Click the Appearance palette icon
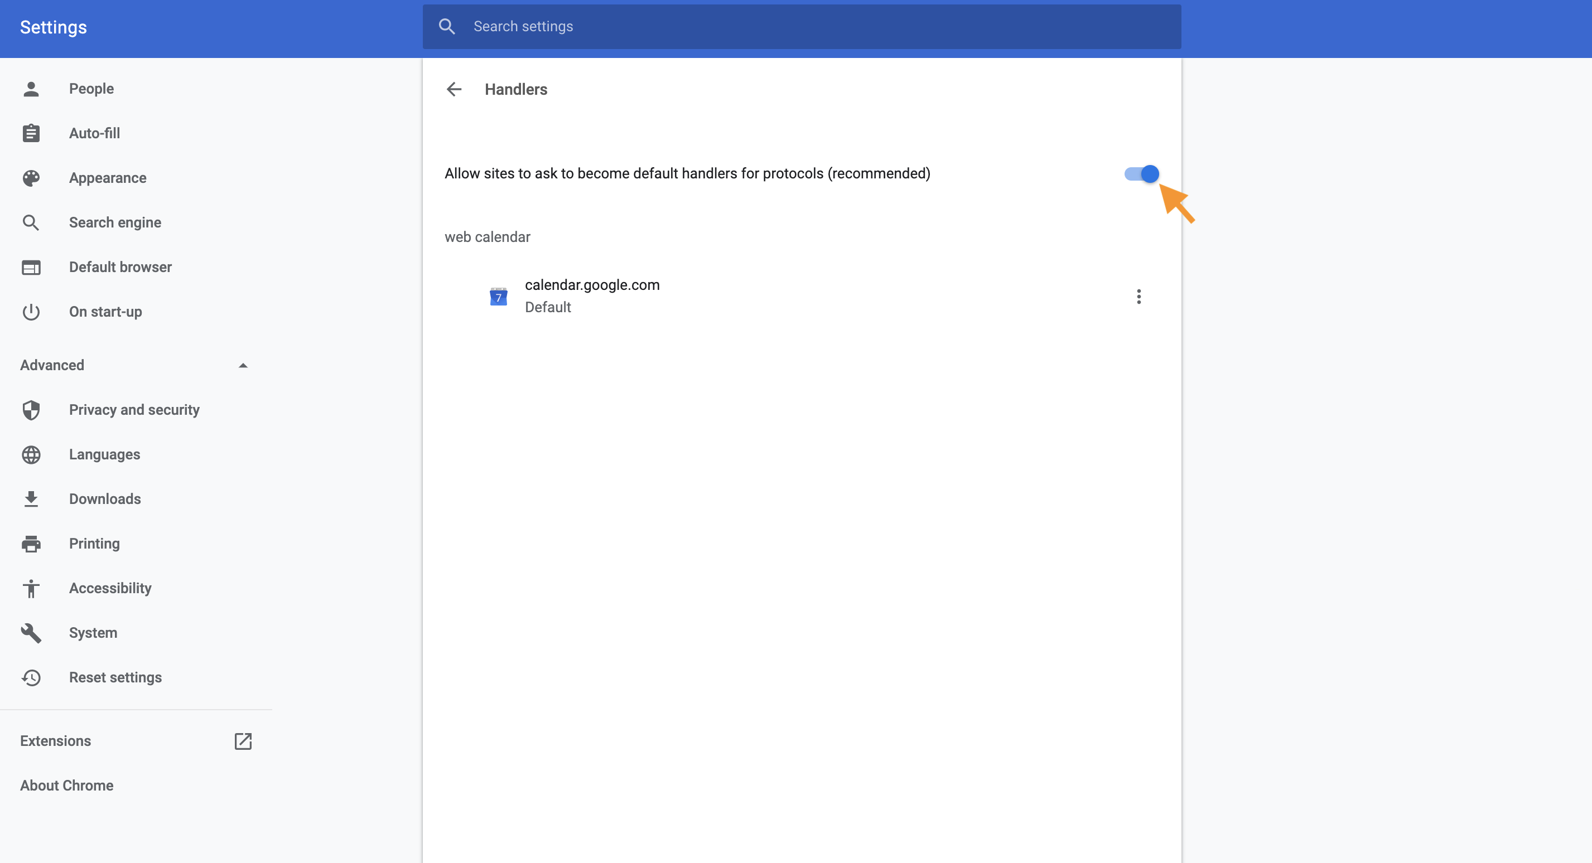The width and height of the screenshot is (1592, 863). 31,178
